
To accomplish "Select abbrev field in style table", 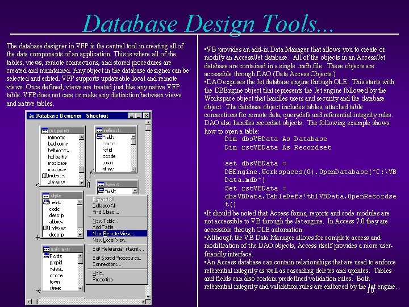I will coord(56,222).
